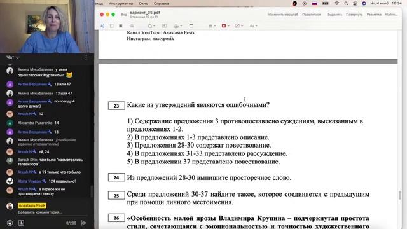
Task: Click the question number 26 box
Action: (116, 218)
